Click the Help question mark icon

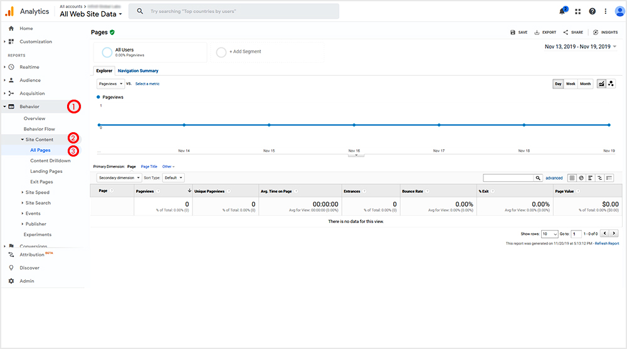(593, 11)
